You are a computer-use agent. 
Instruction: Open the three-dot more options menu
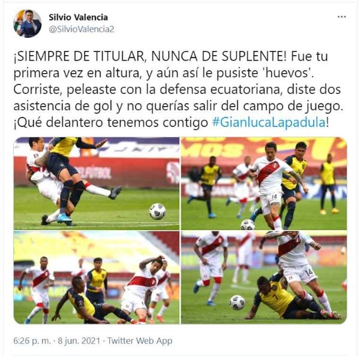click(341, 17)
